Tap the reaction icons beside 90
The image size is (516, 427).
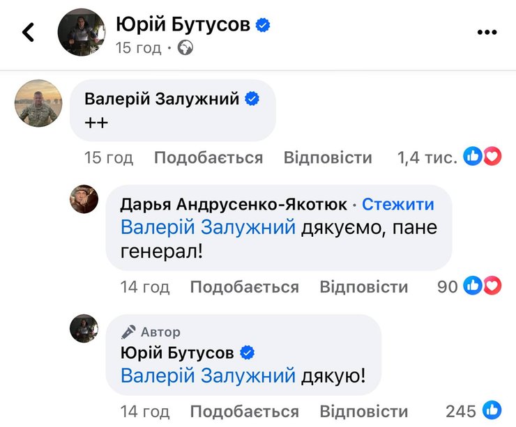[x=483, y=285]
